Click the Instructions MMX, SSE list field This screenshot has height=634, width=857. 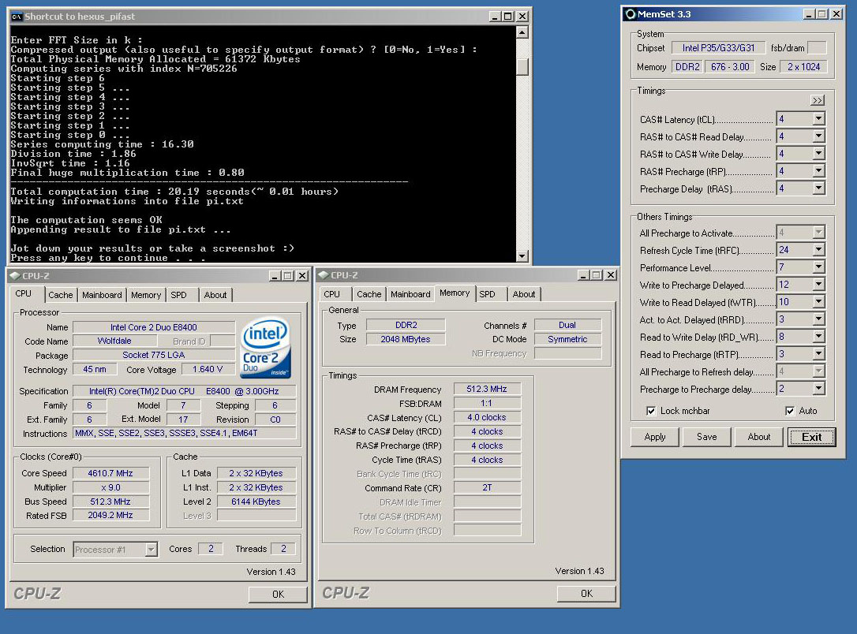185,434
